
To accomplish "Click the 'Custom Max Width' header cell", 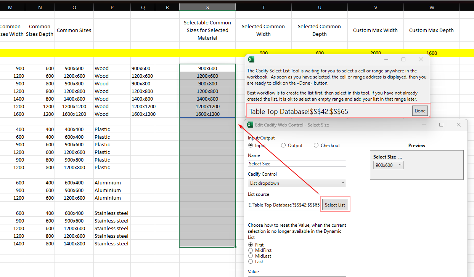I will pyautogui.click(x=376, y=30).
